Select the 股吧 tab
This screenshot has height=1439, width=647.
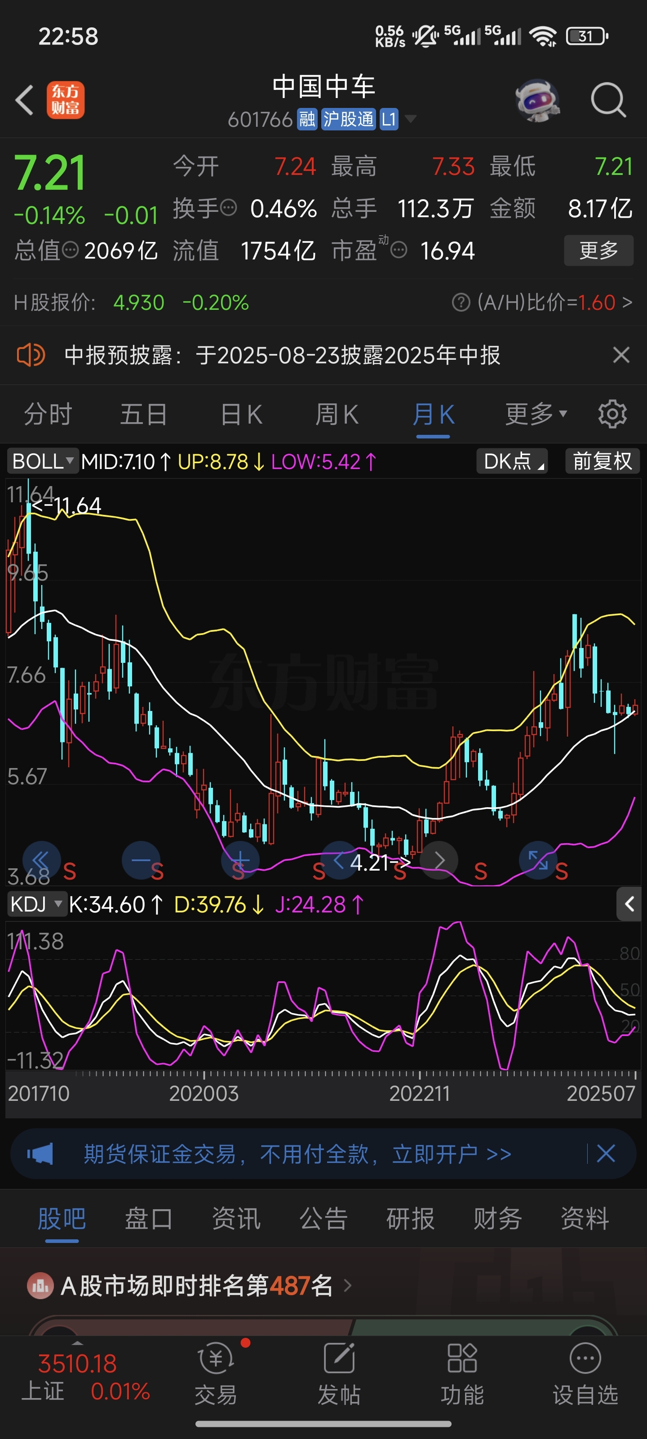coord(62,1218)
